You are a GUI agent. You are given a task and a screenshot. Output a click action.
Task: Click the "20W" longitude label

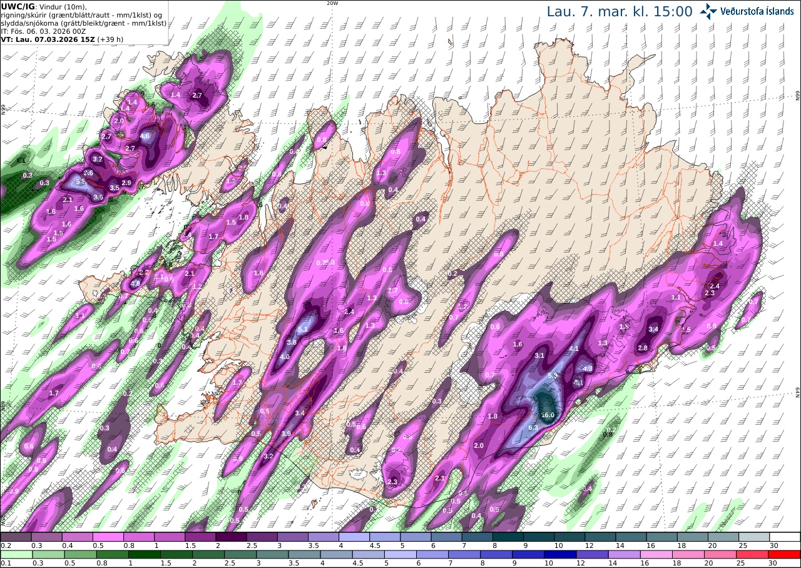(x=332, y=3)
